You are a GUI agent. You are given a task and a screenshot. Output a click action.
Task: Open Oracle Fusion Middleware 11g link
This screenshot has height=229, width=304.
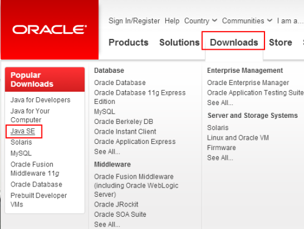(x=35, y=169)
